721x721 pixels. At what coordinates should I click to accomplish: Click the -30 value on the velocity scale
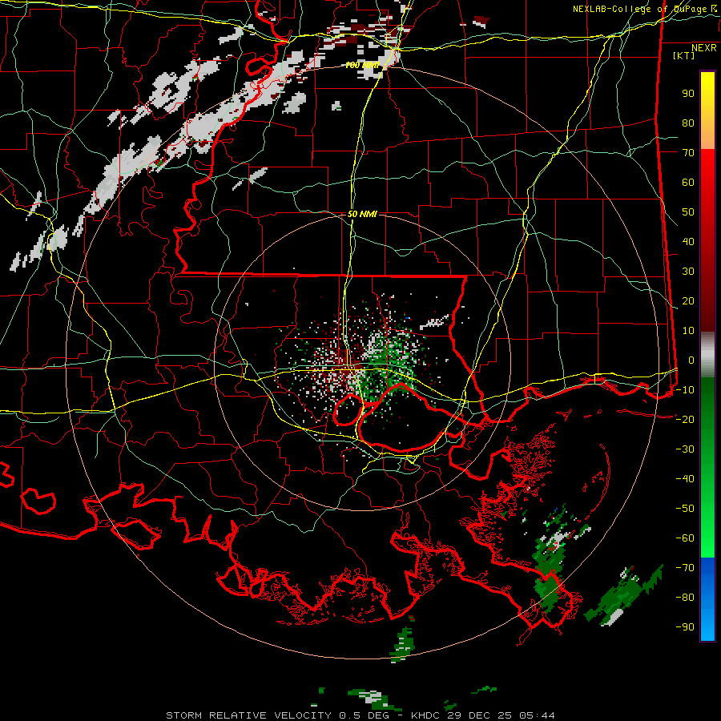pyautogui.click(x=685, y=449)
